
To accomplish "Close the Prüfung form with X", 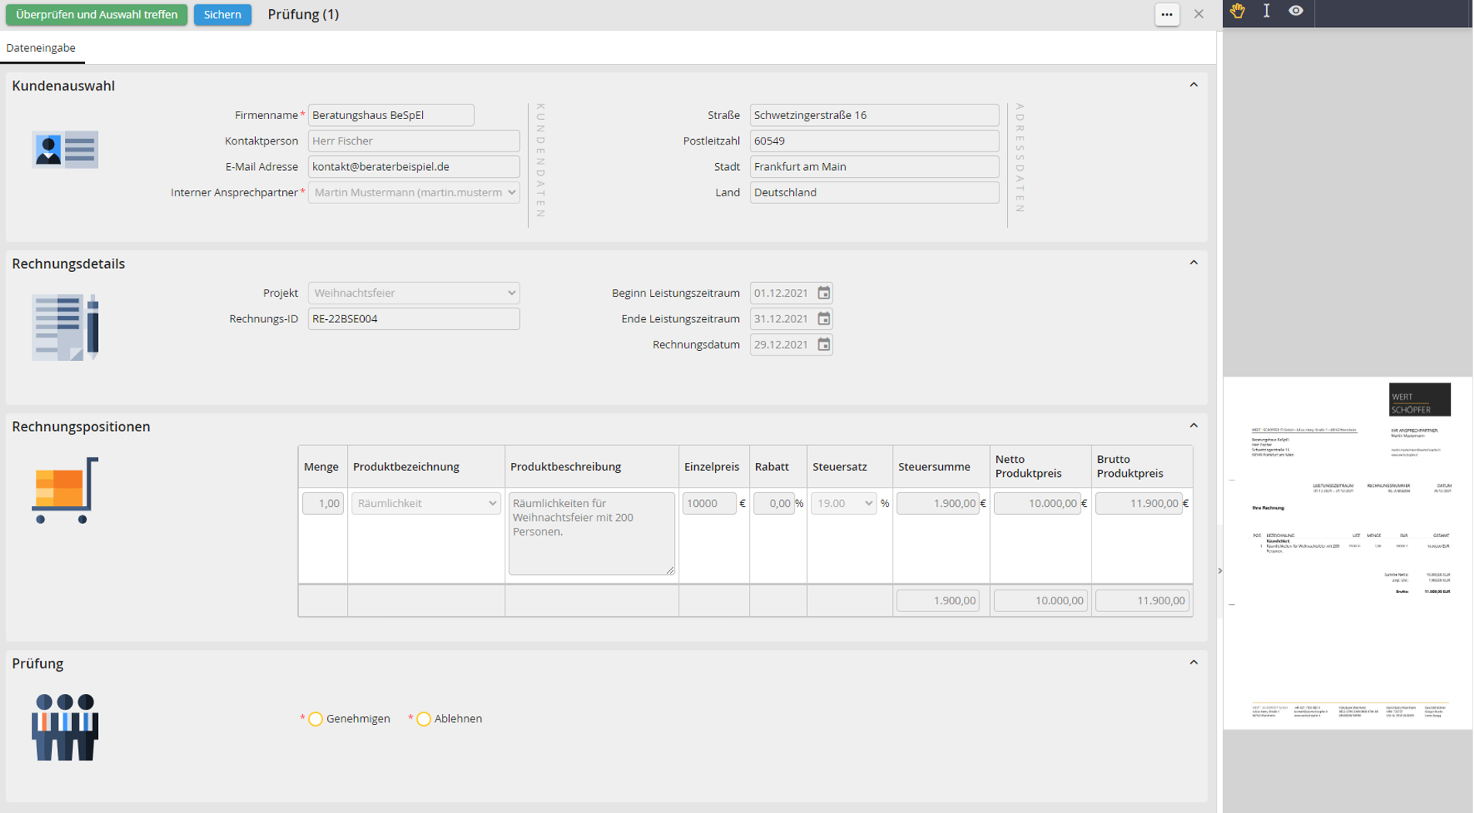I will tap(1198, 14).
